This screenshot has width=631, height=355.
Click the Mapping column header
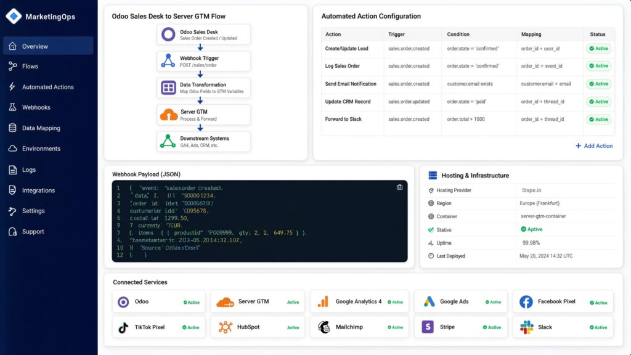(531, 35)
